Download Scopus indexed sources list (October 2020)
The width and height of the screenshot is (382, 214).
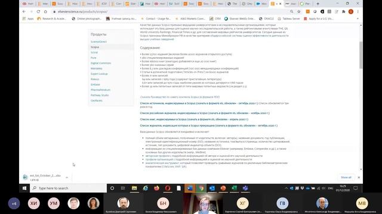coord(199,103)
